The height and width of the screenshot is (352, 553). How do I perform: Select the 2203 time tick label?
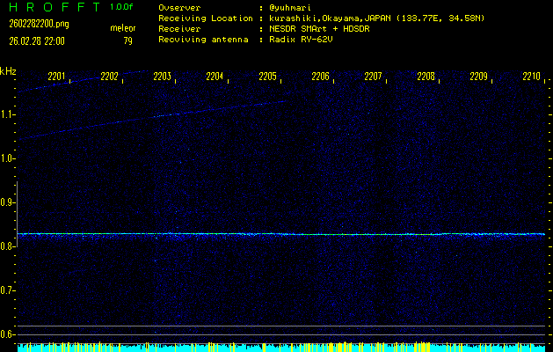tap(162, 77)
